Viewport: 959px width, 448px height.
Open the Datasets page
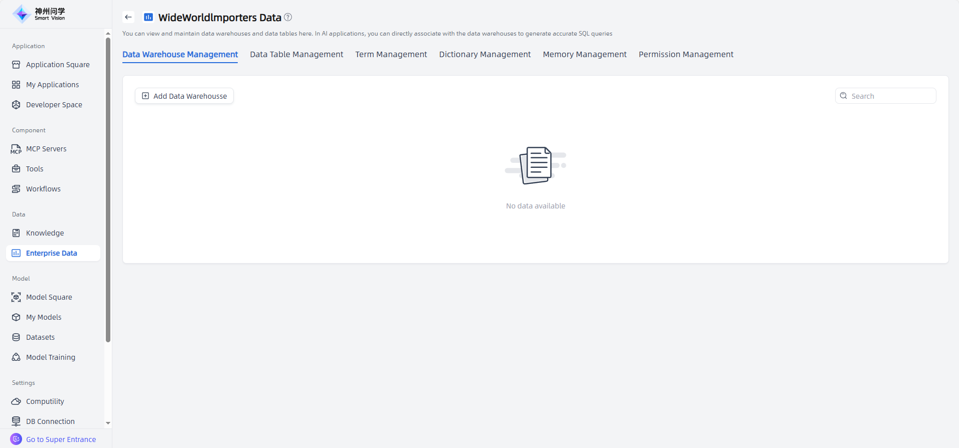(x=40, y=337)
